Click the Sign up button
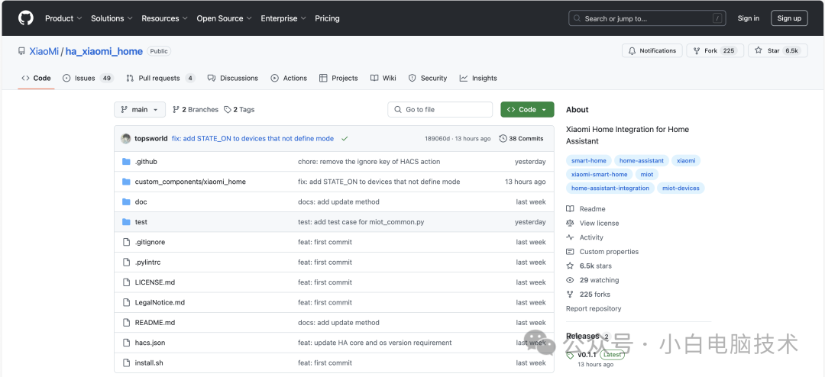The width and height of the screenshot is (825, 377). [789, 18]
